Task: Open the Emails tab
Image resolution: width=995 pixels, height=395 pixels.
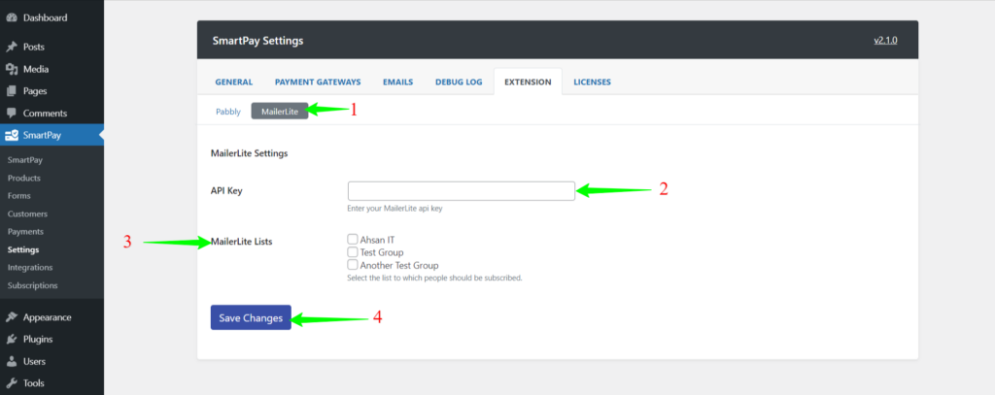Action: click(x=397, y=82)
